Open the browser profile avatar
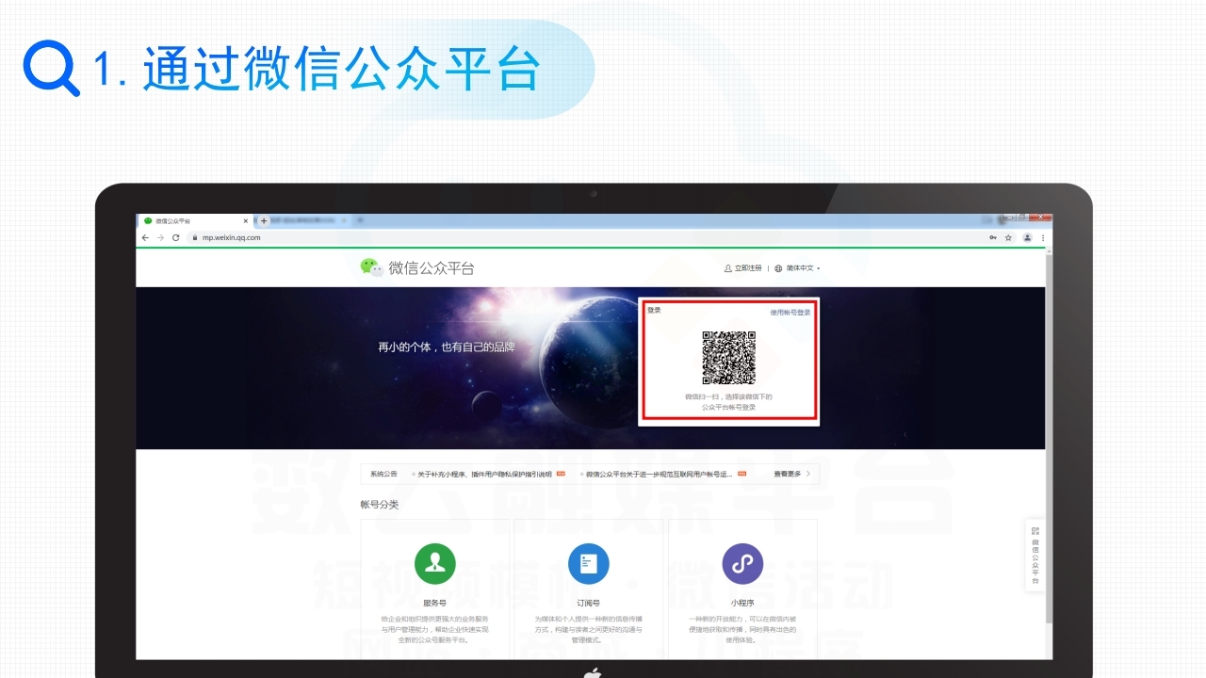 coord(1027,238)
